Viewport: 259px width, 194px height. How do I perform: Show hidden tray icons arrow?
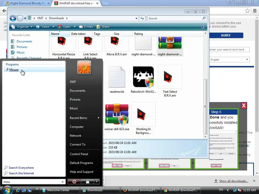coord(228,190)
